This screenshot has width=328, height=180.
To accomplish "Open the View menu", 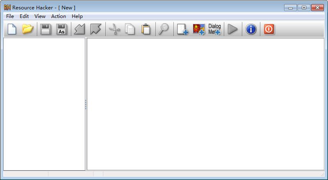I will pyautogui.click(x=40, y=16).
